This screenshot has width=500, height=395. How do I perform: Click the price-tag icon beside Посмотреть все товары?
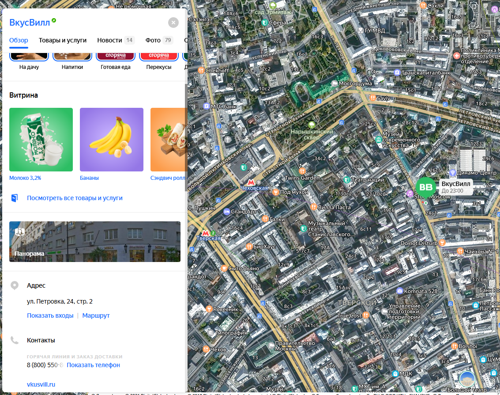(x=15, y=198)
